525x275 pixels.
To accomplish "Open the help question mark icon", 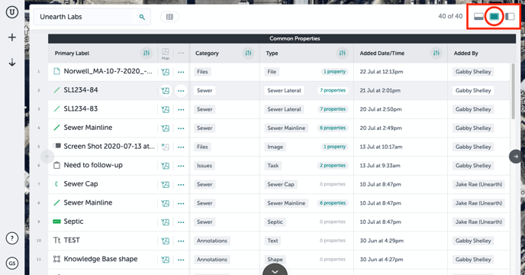I will [x=12, y=238].
